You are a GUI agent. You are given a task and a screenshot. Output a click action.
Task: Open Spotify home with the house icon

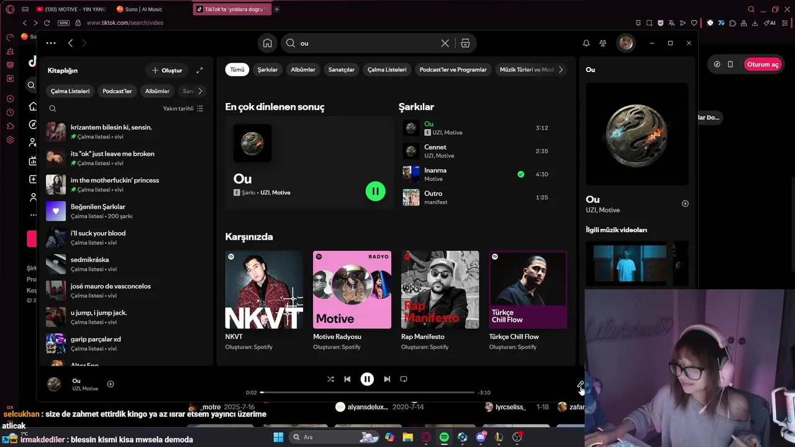pyautogui.click(x=267, y=43)
